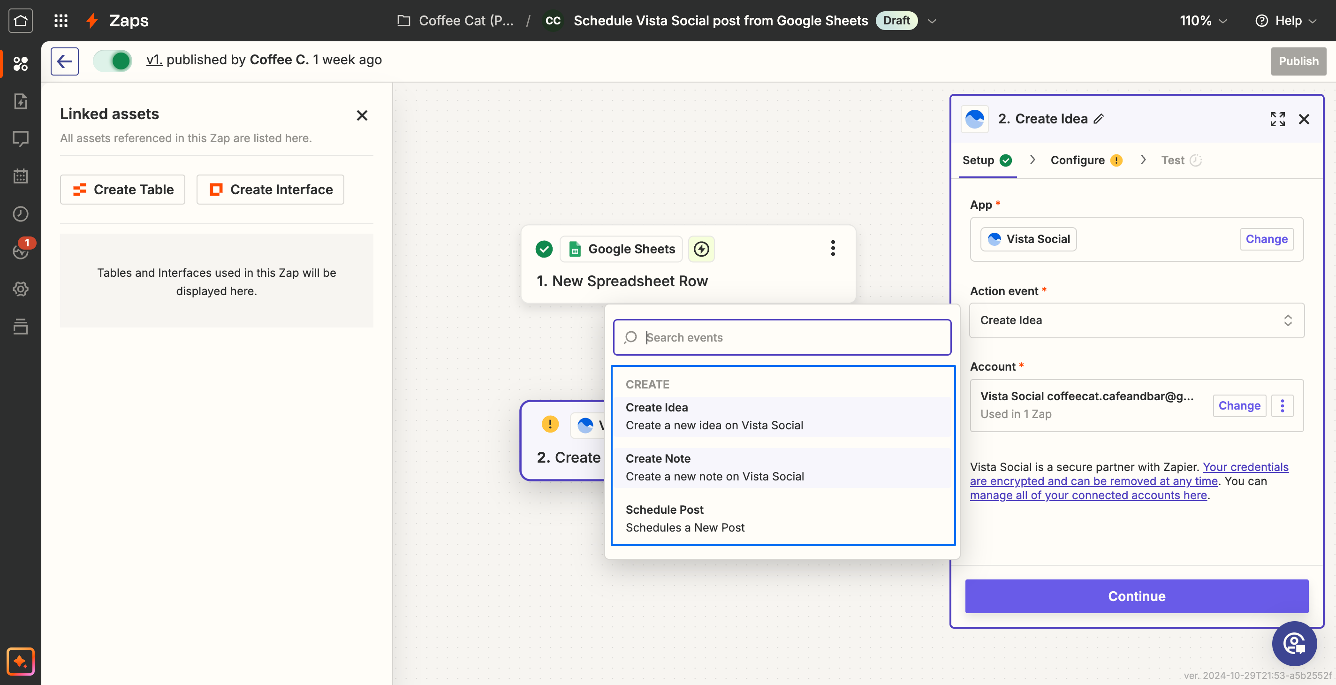
Task: Change the Vista Social app
Action: pos(1267,239)
